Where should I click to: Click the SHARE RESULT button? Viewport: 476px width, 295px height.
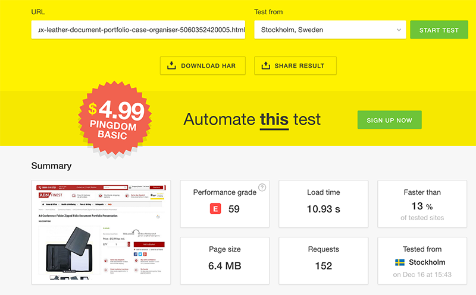[x=295, y=66]
